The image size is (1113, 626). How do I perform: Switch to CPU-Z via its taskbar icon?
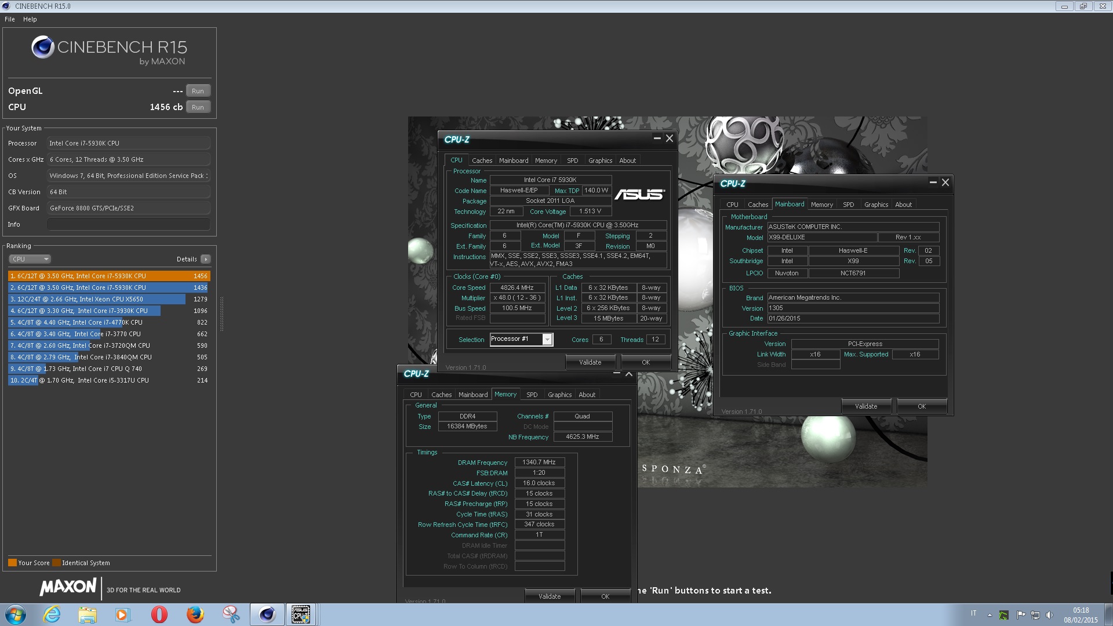300,614
